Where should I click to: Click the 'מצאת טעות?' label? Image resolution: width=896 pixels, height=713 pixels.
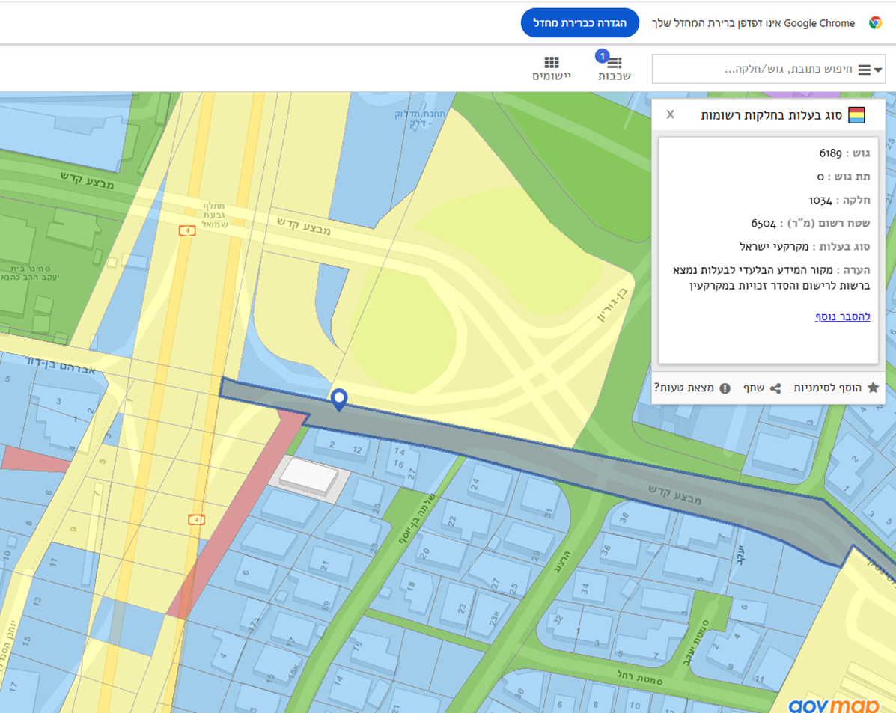pos(684,388)
